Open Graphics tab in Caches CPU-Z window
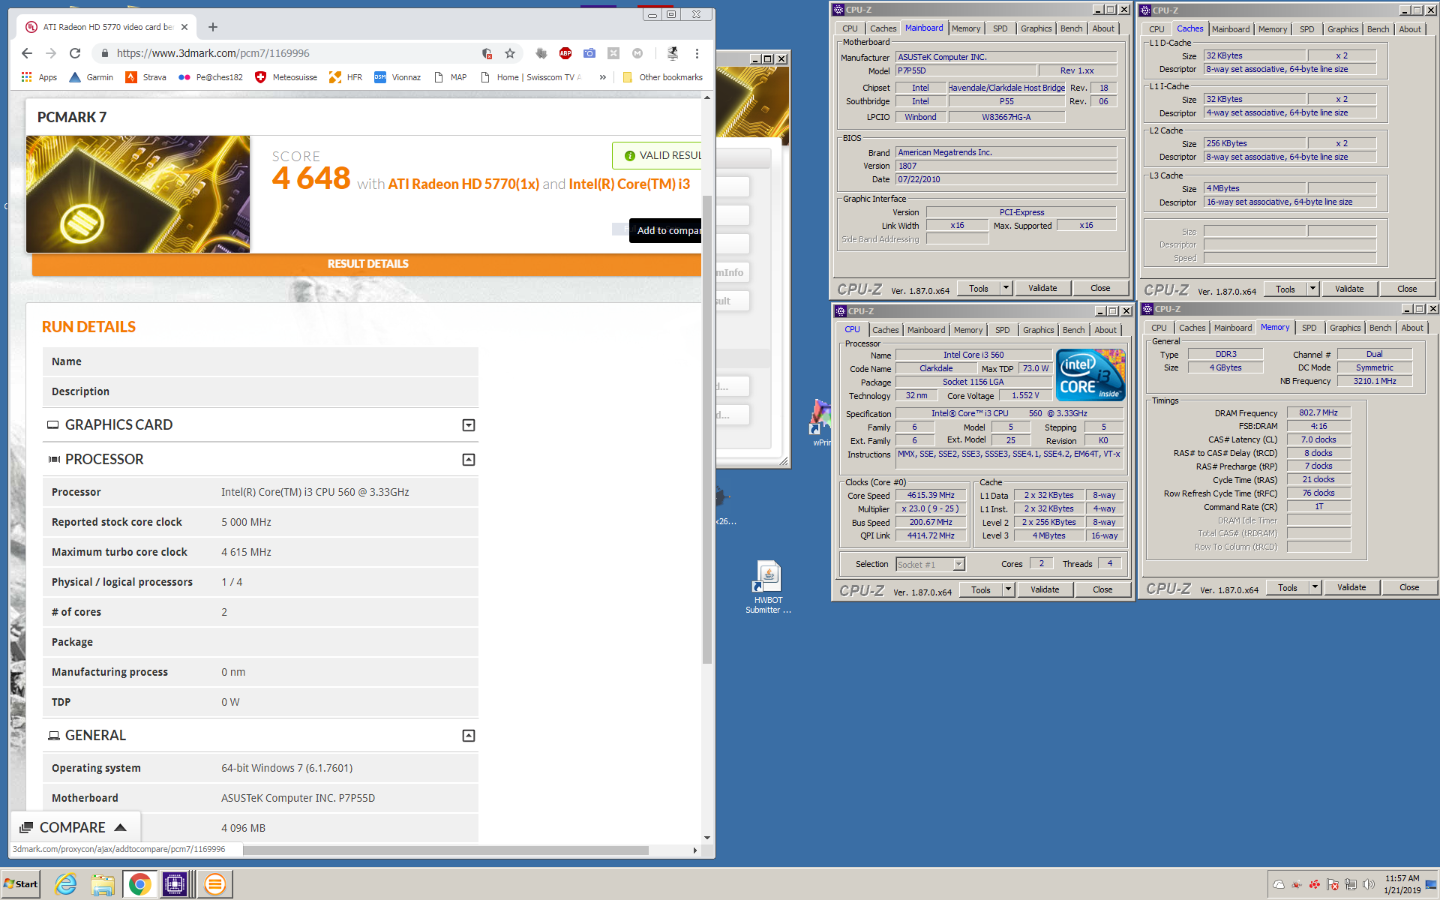The width and height of the screenshot is (1440, 900). point(1342,29)
